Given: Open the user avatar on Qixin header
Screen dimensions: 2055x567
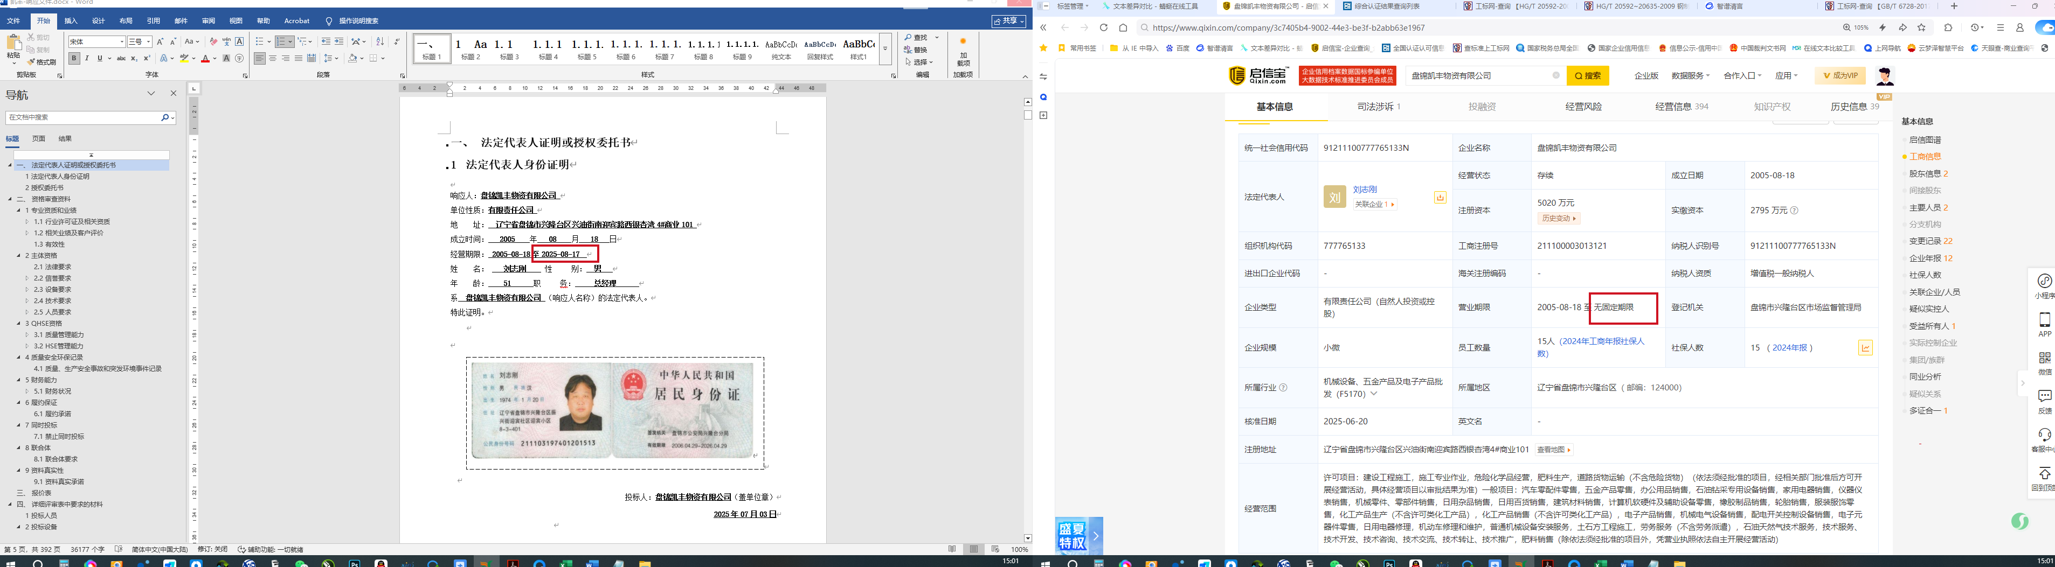Looking at the screenshot, I should (x=1884, y=76).
